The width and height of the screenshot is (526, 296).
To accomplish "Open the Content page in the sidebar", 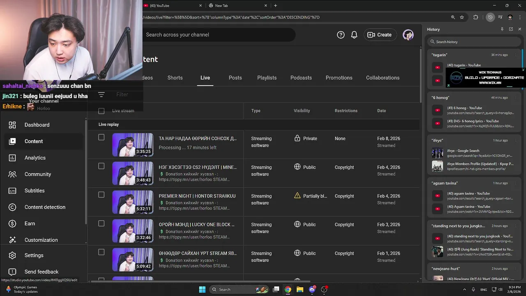I will click(x=43, y=141).
